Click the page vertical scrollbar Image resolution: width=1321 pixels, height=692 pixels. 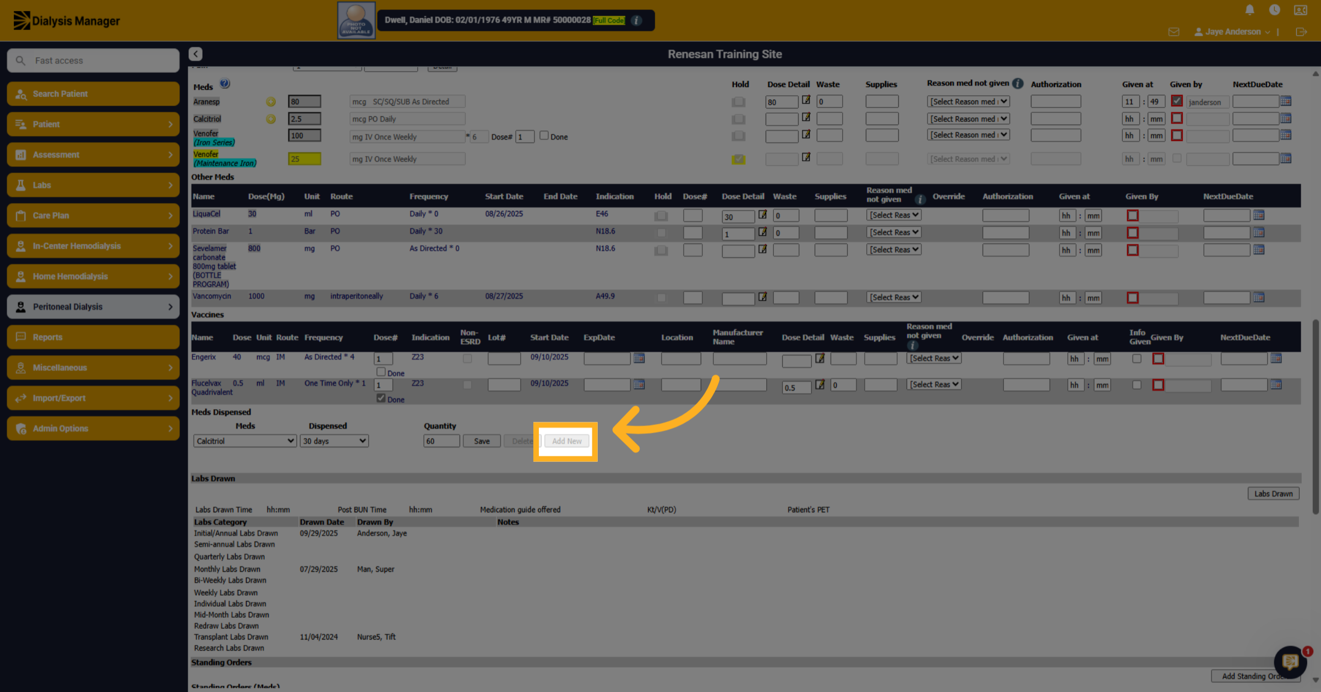pyautogui.click(x=1315, y=417)
